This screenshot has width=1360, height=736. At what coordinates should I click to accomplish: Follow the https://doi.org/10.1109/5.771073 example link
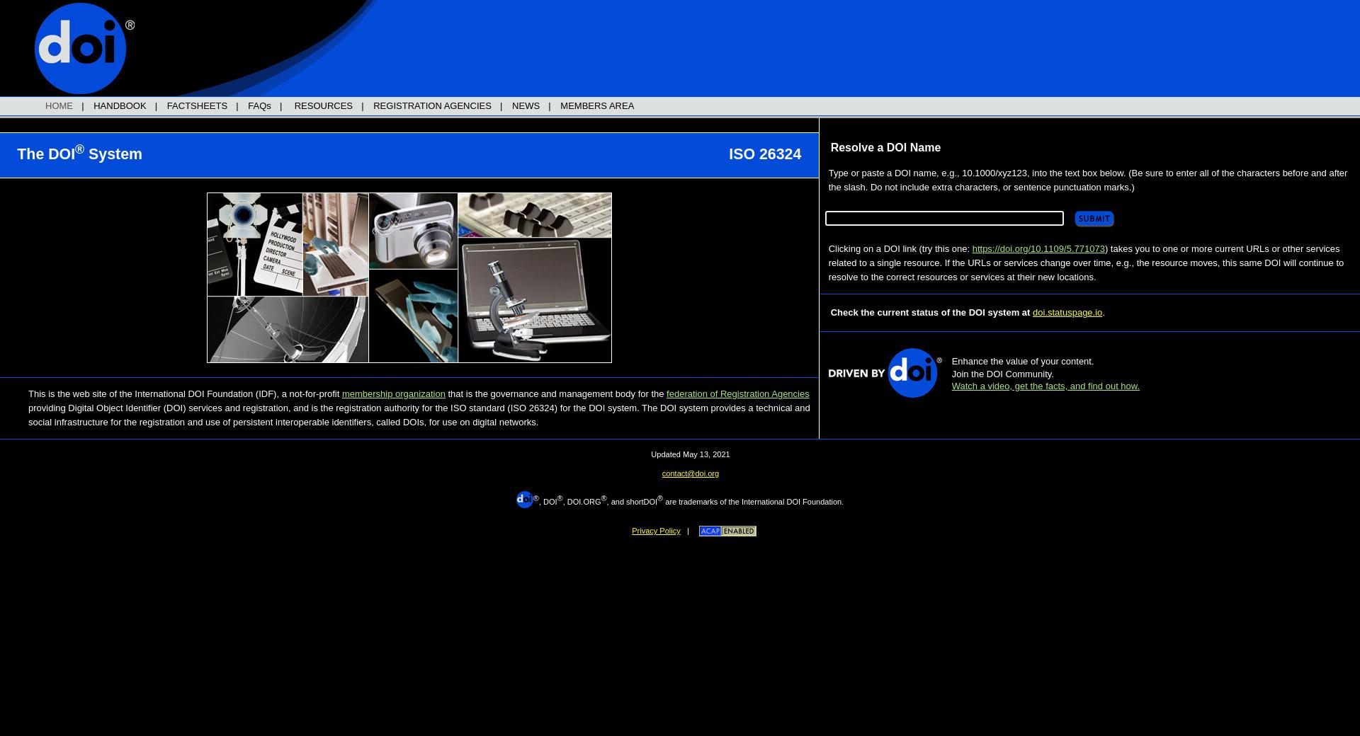[1038, 249]
